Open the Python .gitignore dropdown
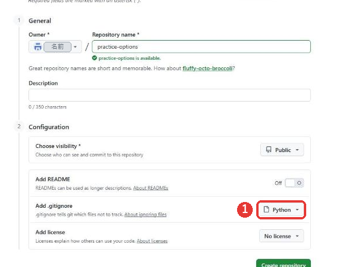Viewport: 337px width, 267px height. point(281,210)
